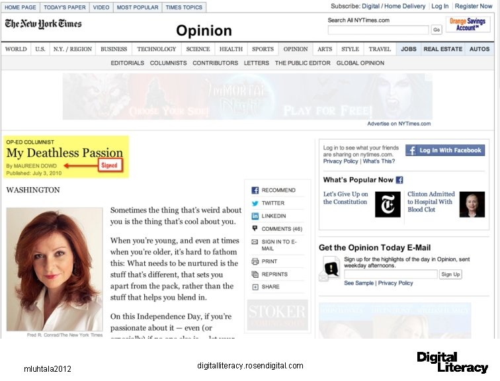Go to the WORLD section
The height and width of the screenshot is (381, 500).
pyautogui.click(x=16, y=49)
